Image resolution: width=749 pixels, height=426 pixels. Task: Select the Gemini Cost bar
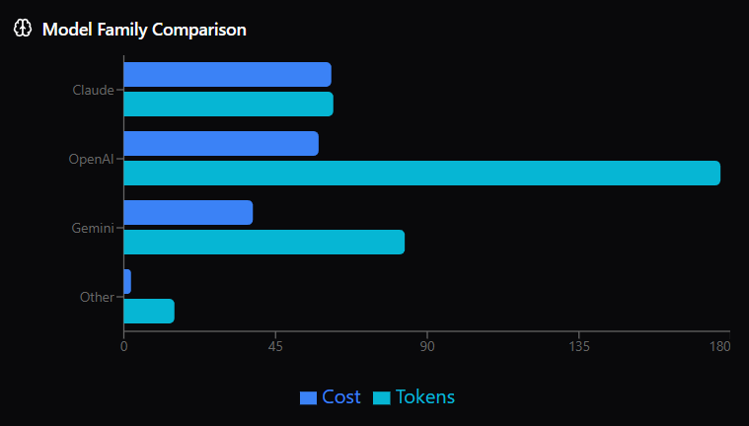[187, 212]
